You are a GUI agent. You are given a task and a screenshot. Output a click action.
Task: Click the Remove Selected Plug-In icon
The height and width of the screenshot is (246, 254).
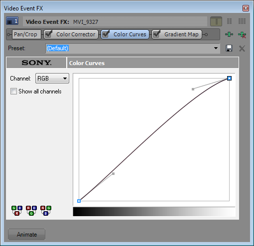click(x=242, y=35)
